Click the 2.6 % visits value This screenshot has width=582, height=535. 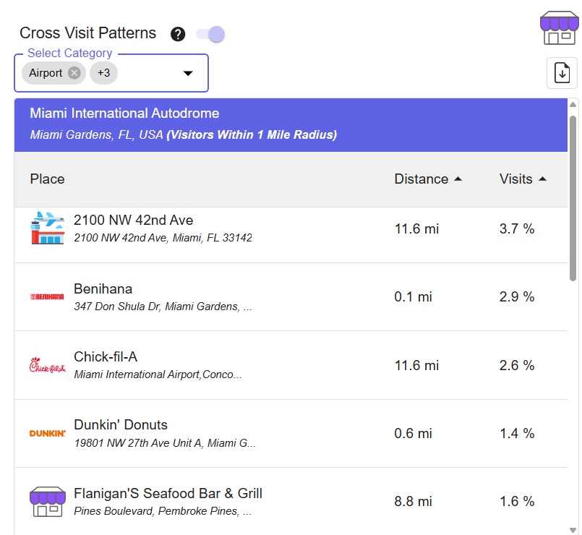click(x=517, y=365)
